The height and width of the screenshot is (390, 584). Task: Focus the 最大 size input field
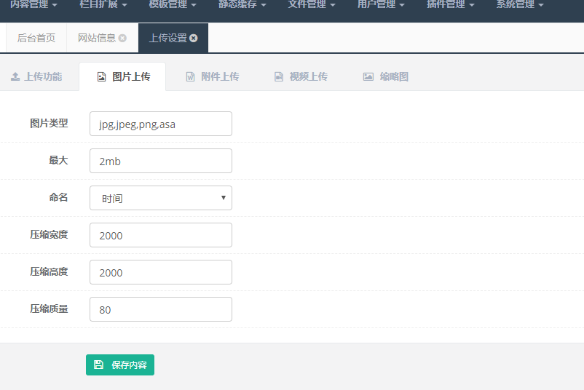click(161, 161)
